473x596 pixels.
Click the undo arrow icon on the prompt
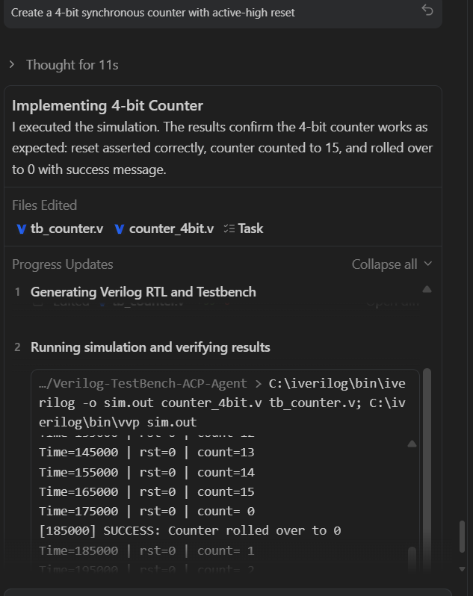(x=427, y=10)
